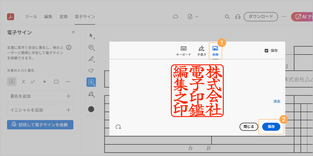Select the active text box tool in toolbar

pos(91,82)
